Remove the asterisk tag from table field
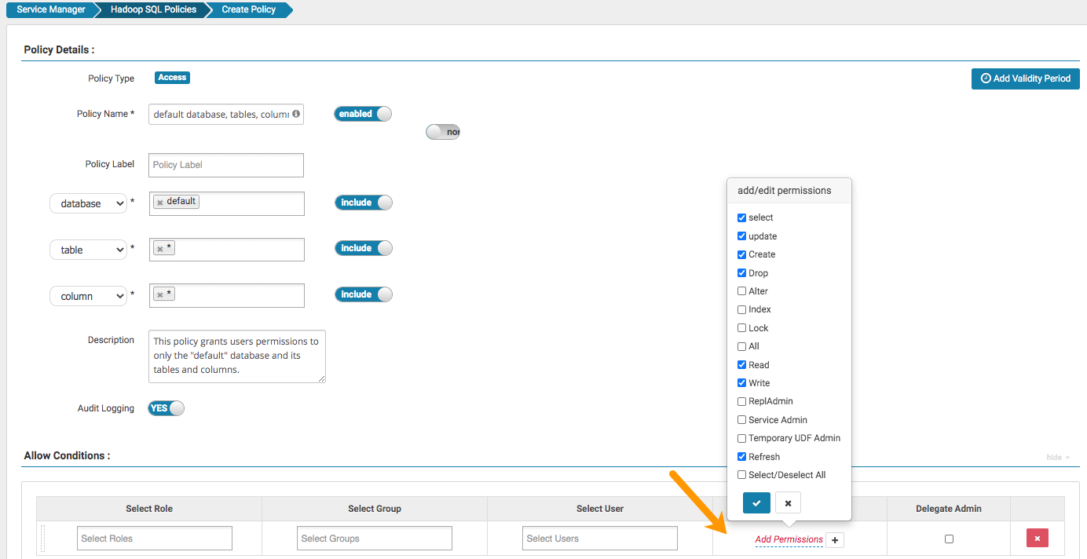Image resolution: width=1087 pixels, height=559 pixels. (160, 249)
